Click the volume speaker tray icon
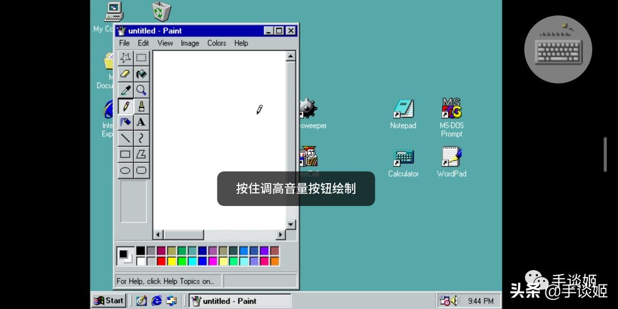The image size is (618, 309). [x=455, y=301]
